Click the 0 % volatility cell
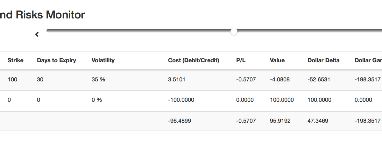Image resolution: width=382 pixels, height=145 pixels. [x=97, y=100]
